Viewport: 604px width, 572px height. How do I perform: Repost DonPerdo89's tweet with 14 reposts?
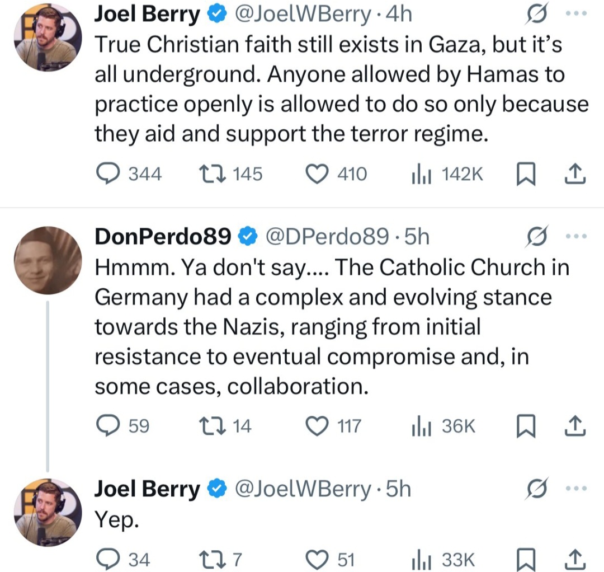[225, 426]
